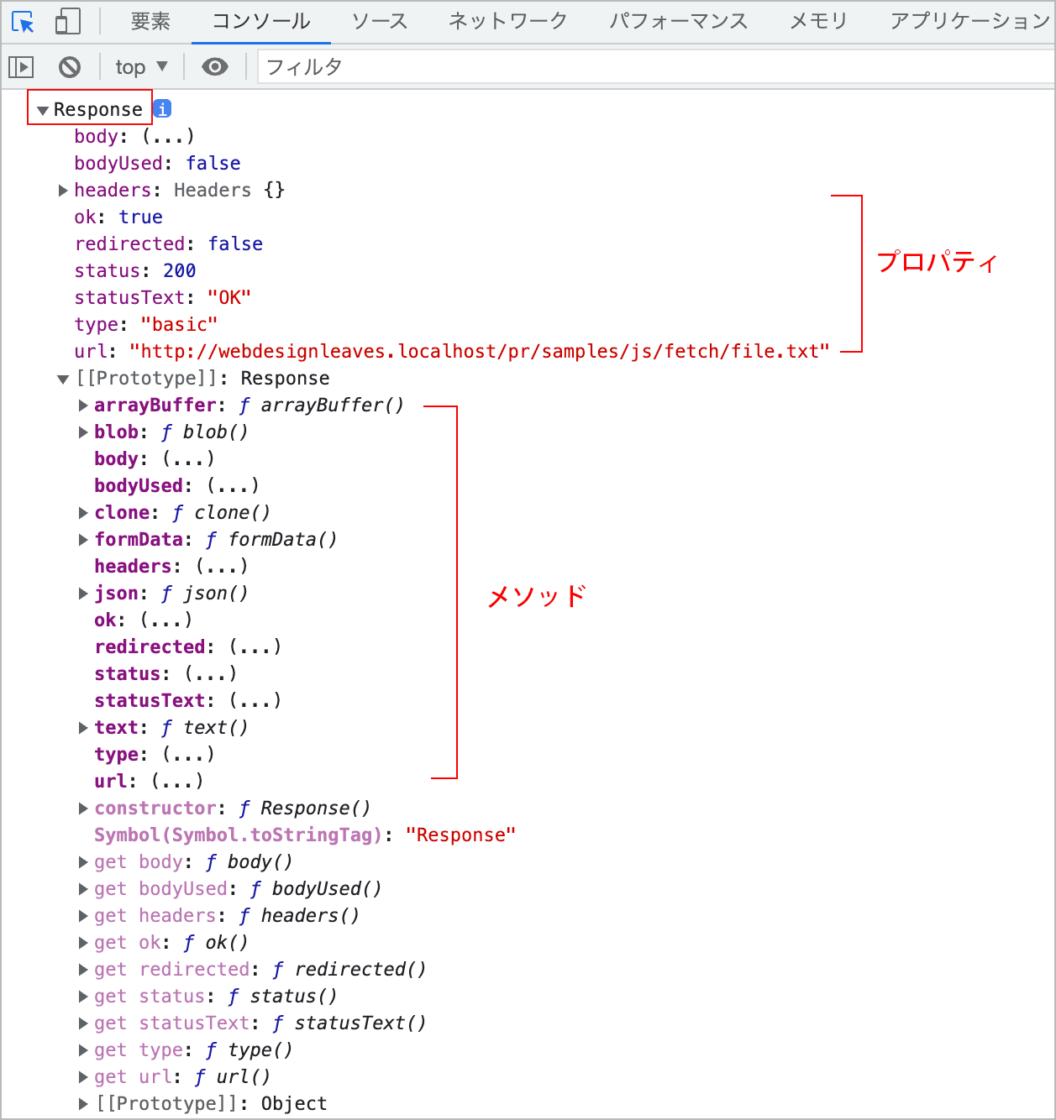This screenshot has height=1120, width=1056.
Task: Switch to the ネットワーク tab
Action: coord(507,22)
